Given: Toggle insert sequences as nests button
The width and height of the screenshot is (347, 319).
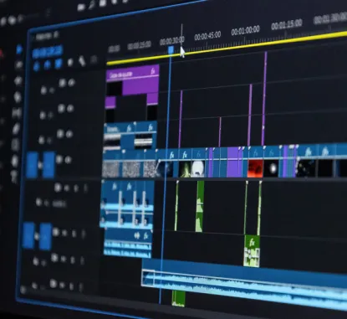Looking at the screenshot, I should pyautogui.click(x=37, y=66).
